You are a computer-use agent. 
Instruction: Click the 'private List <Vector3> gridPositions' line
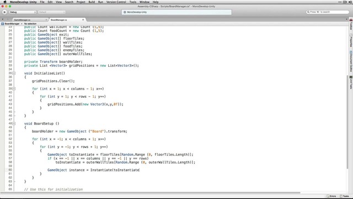82,66
